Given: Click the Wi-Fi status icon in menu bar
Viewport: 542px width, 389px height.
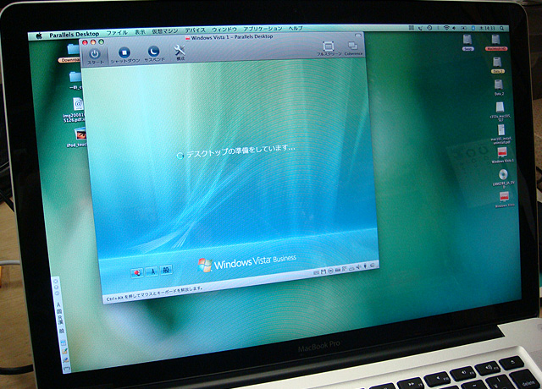Looking at the screenshot, I should pos(446,28).
